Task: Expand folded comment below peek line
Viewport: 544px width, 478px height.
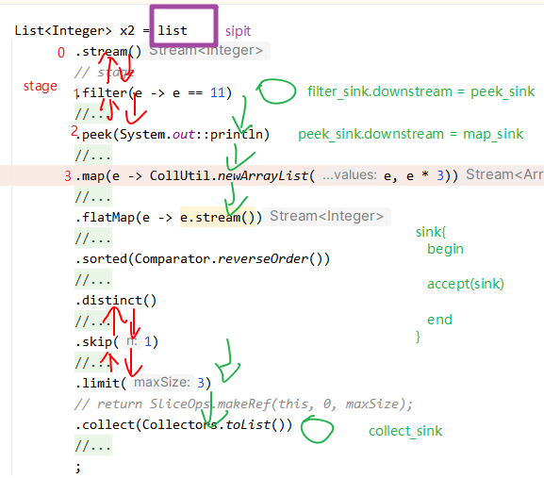Action: [x=93, y=155]
